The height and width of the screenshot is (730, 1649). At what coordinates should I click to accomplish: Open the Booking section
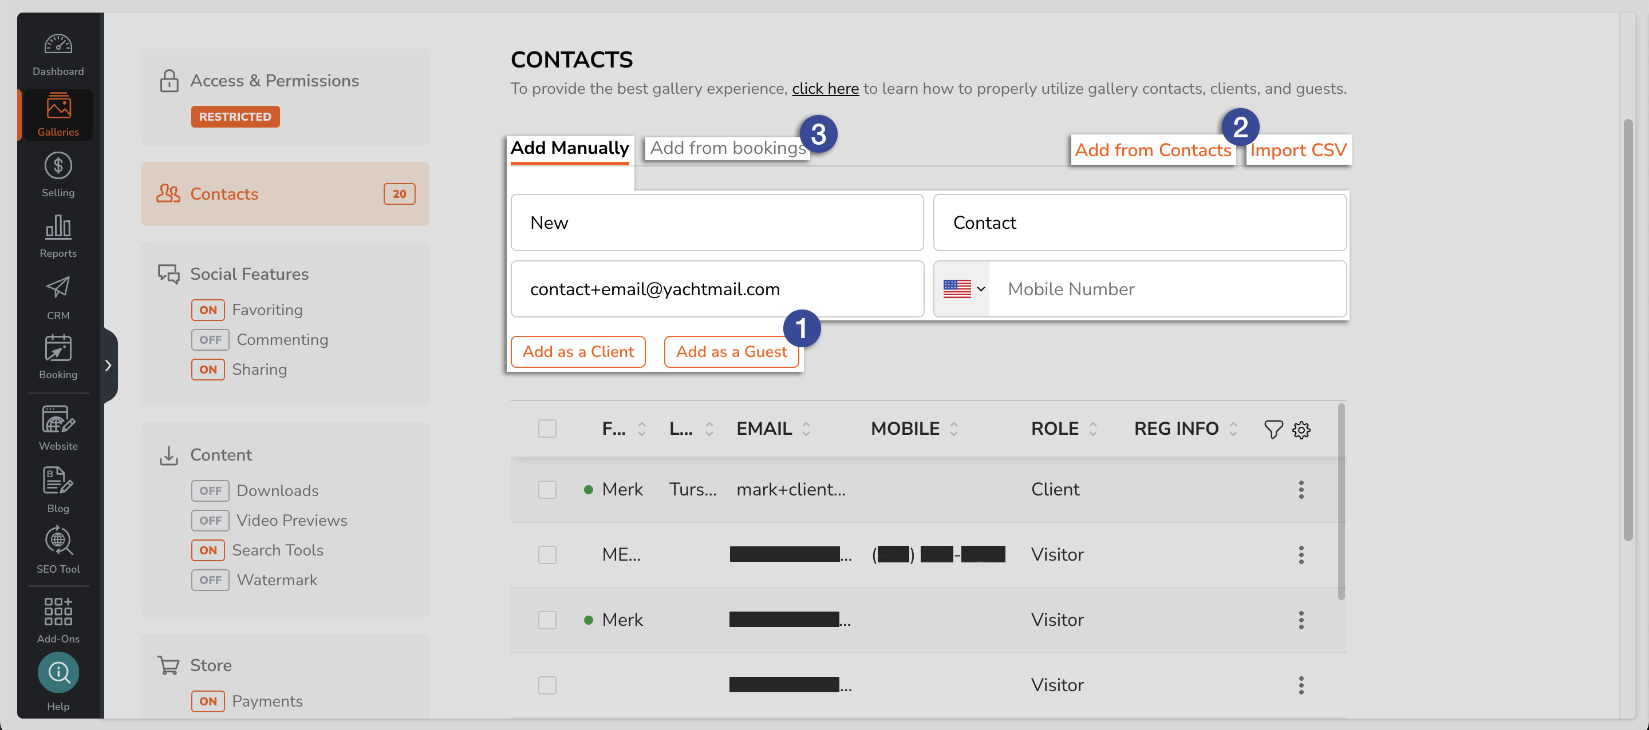click(x=58, y=357)
